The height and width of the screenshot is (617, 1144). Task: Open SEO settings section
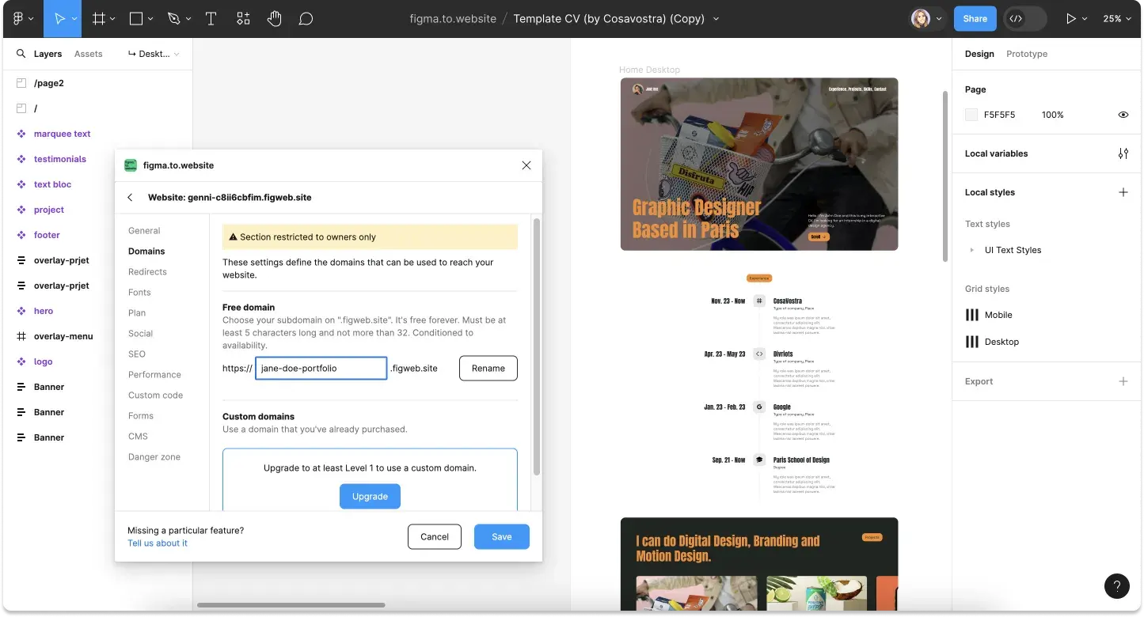tap(137, 354)
